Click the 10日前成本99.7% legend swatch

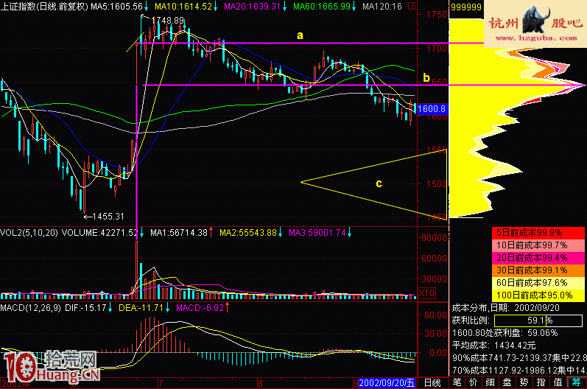(538, 245)
